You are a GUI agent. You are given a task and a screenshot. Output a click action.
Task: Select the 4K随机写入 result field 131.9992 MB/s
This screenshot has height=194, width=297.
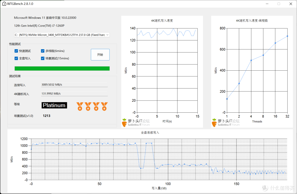[x=75, y=93]
